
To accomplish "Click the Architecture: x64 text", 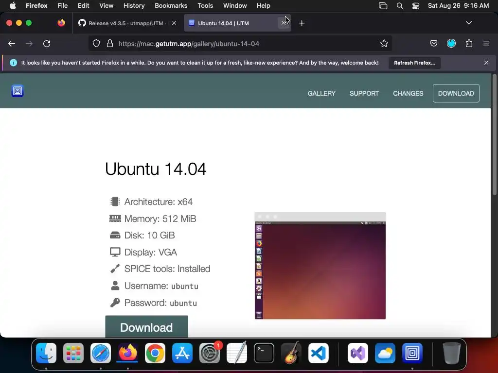I will click(158, 202).
